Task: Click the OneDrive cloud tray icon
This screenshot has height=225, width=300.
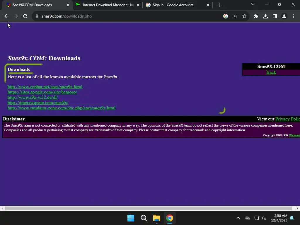Action: [248, 218]
